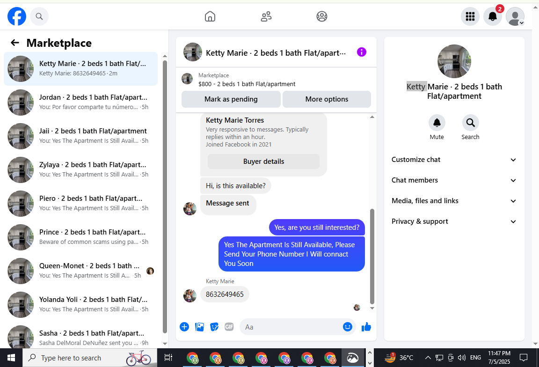
Task: Open Jordan conversation in list
Action: click(x=81, y=103)
